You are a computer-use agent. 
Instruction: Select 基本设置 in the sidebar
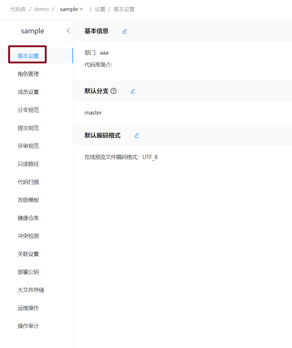(28, 56)
